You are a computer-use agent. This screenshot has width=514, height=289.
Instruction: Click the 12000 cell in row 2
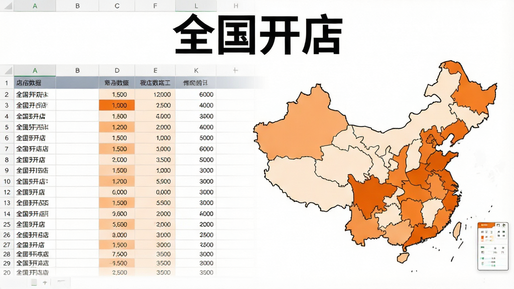(155, 95)
